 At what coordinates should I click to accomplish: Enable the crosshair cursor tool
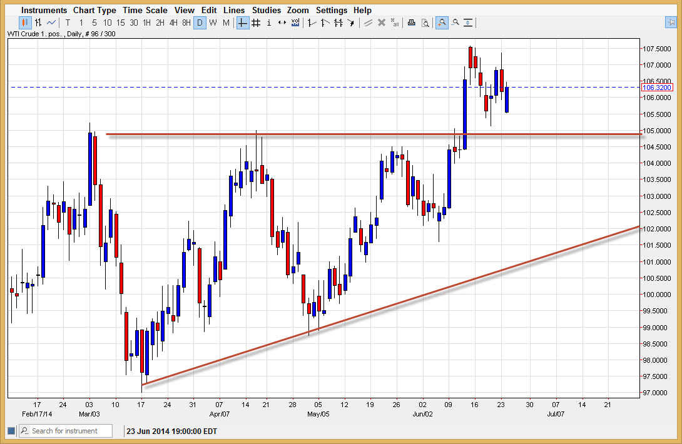[x=242, y=23]
